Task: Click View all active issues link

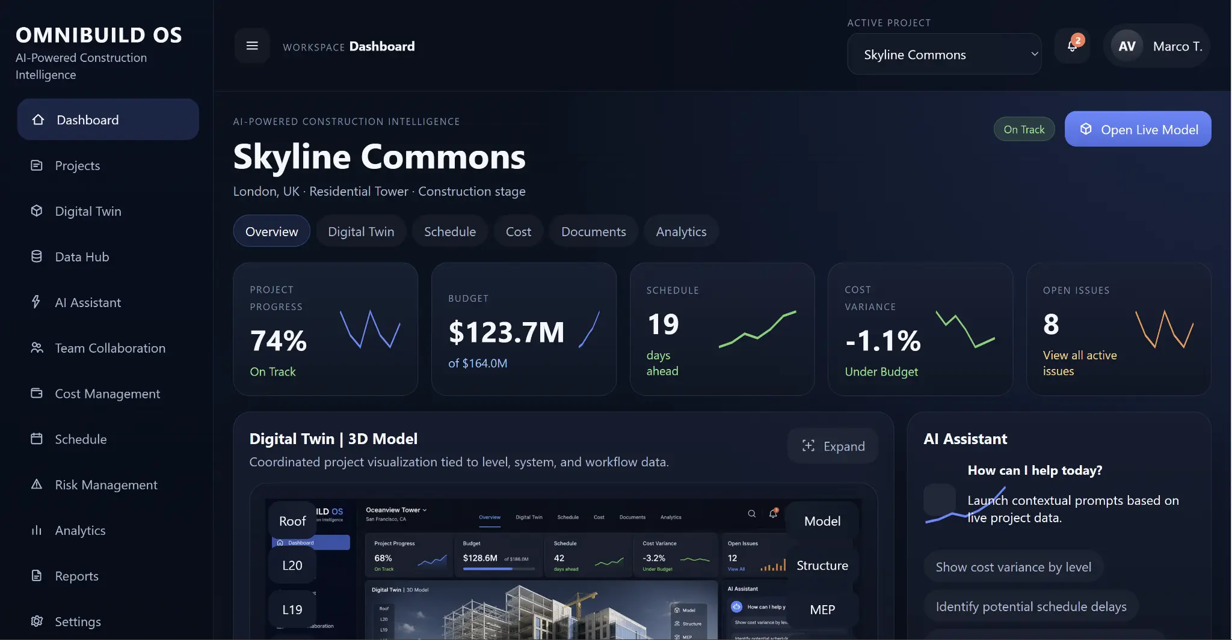Action: [x=1080, y=363]
